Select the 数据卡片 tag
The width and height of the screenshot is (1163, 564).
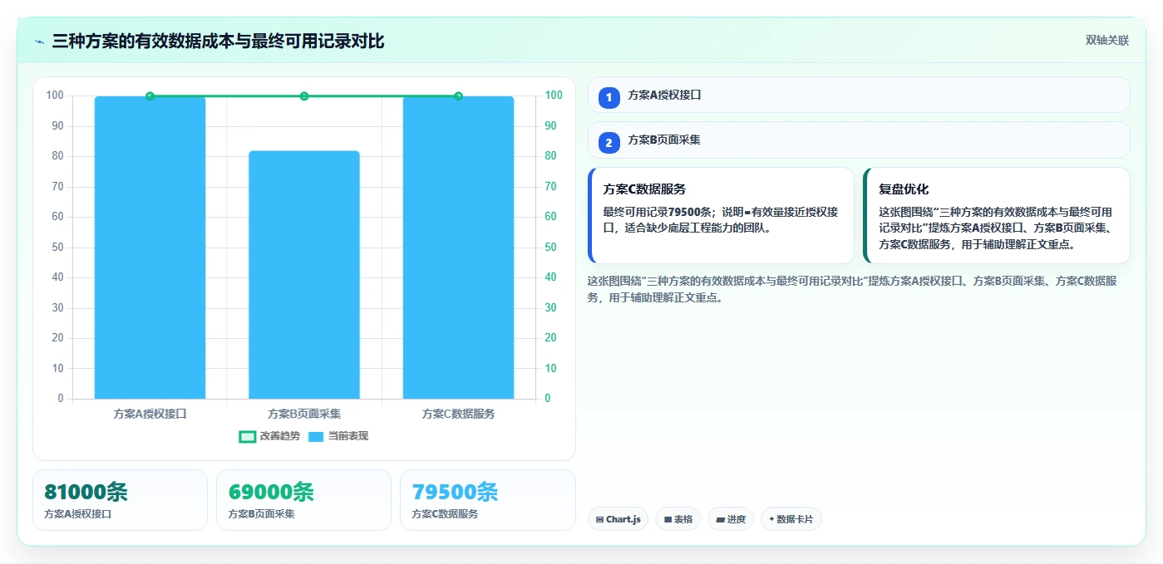pyautogui.click(x=791, y=519)
